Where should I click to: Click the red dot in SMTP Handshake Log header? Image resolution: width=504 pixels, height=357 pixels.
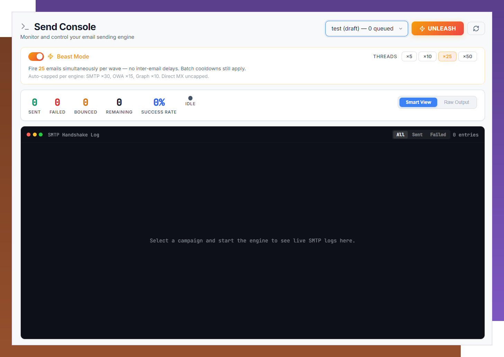coord(29,134)
